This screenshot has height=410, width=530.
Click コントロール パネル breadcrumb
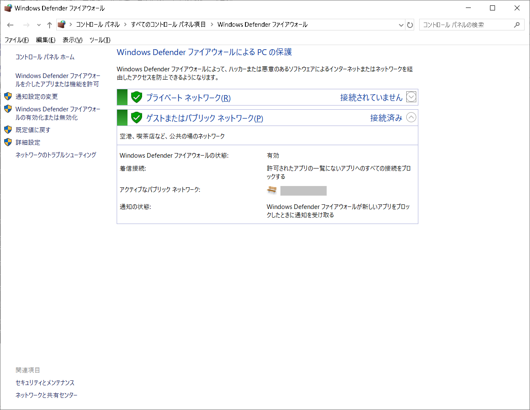coord(98,25)
